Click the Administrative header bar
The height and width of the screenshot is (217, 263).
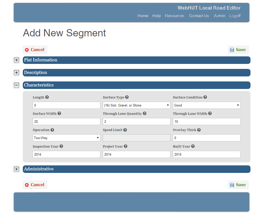[137, 169]
